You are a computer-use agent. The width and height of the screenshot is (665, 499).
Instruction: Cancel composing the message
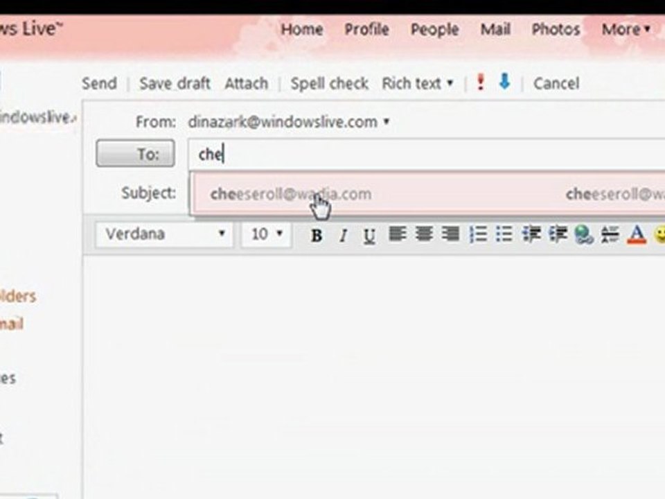click(556, 83)
